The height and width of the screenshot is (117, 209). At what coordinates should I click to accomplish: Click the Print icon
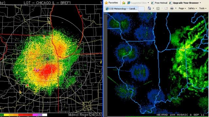point(172,8)
